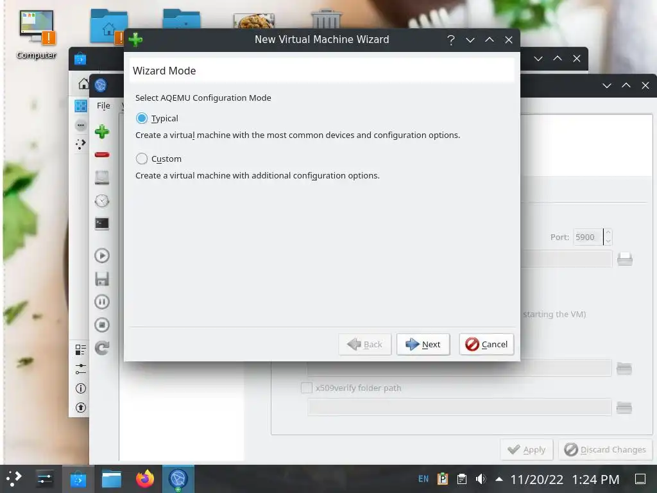Viewport: 657px width, 493px height.
Task: Browse folder for x509verify path
Action: [624, 408]
